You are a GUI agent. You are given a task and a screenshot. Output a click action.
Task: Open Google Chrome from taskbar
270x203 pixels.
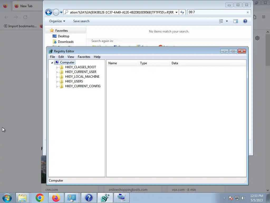click(40, 198)
